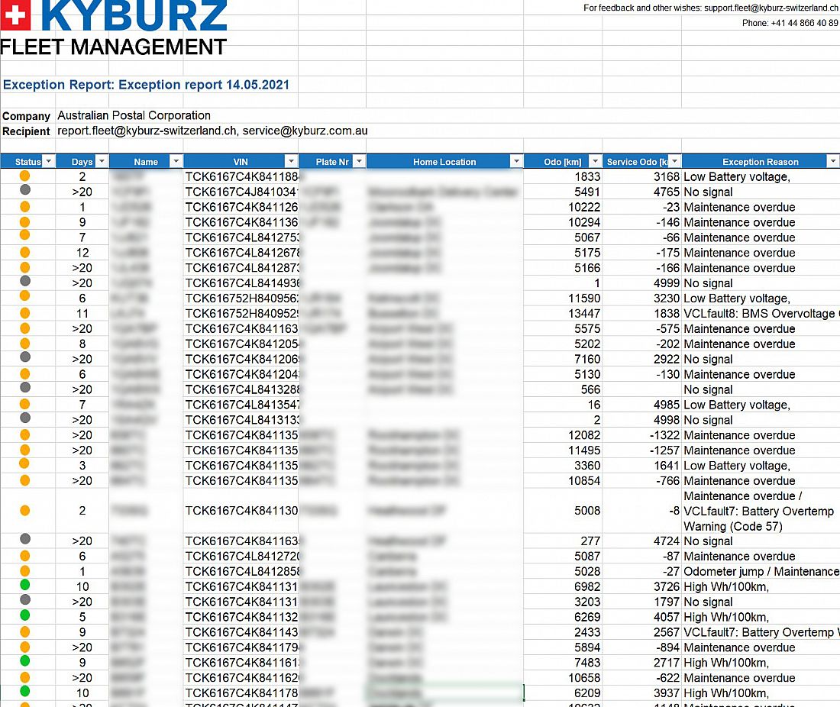Click the Swiss flag cross logo icon
The height and width of the screenshot is (707, 840).
coord(15,17)
